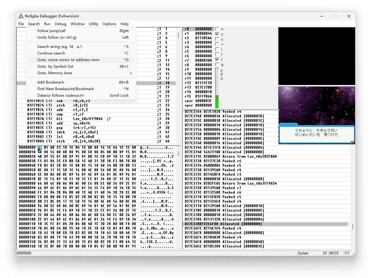Screen dimensions: 371x278
Task: Close the No$gba Debugger window
Action: coord(349,16)
